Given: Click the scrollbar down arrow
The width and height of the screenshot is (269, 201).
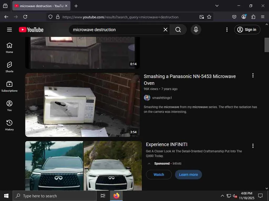Looking at the screenshot, I should tap(267, 188).
